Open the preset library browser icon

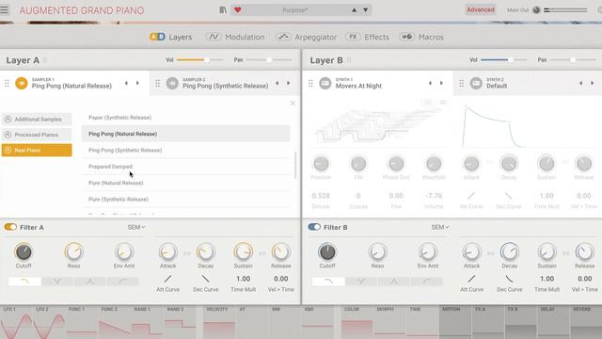(223, 10)
